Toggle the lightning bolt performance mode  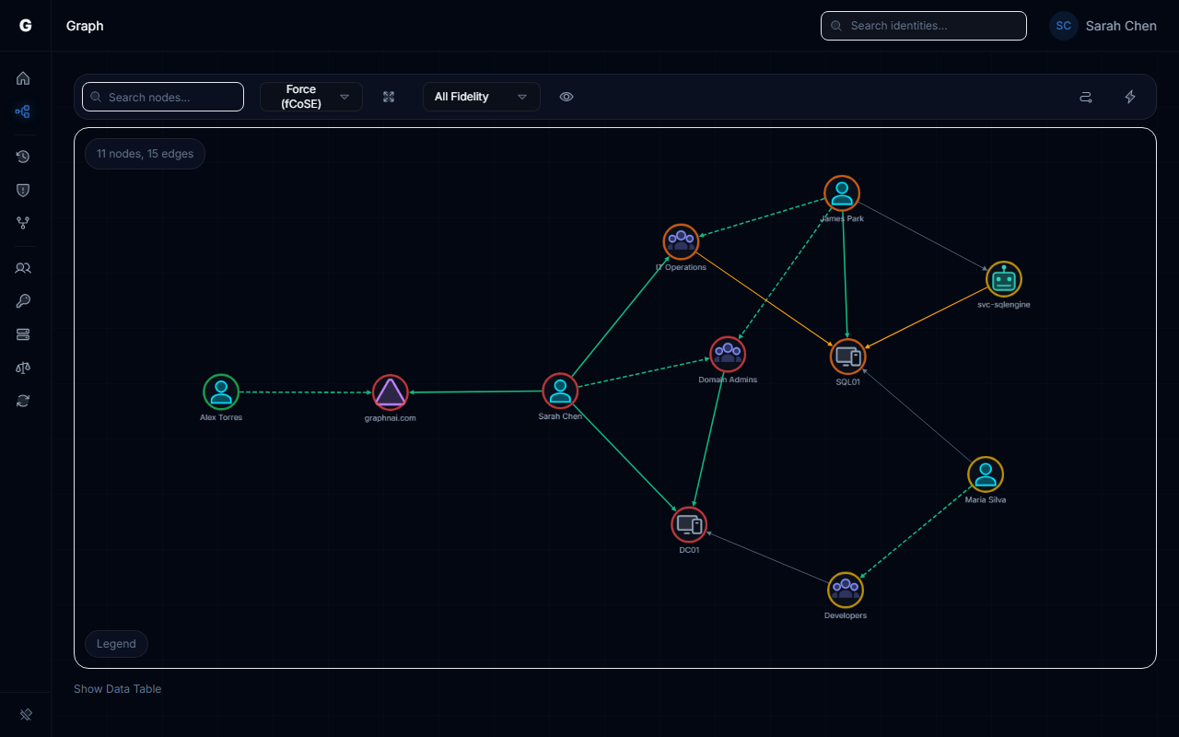tap(1130, 97)
